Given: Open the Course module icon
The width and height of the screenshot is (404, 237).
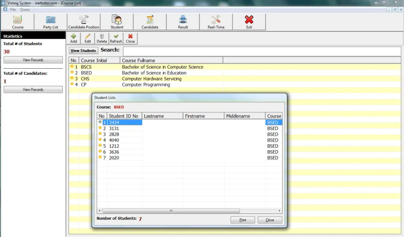Looking at the screenshot, I should click(x=17, y=22).
